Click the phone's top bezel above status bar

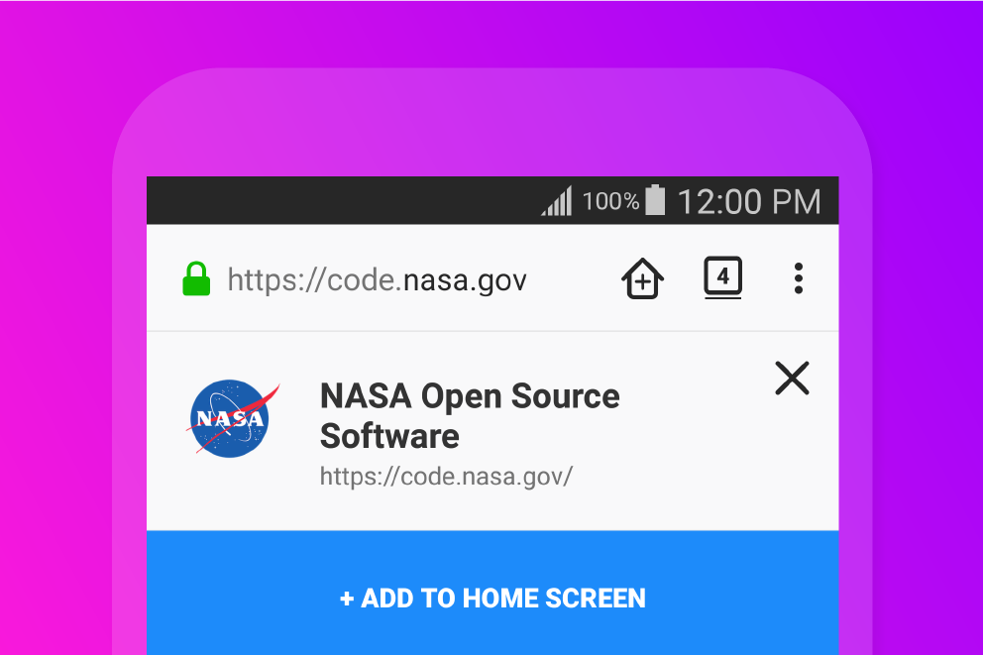pyautogui.click(x=491, y=124)
